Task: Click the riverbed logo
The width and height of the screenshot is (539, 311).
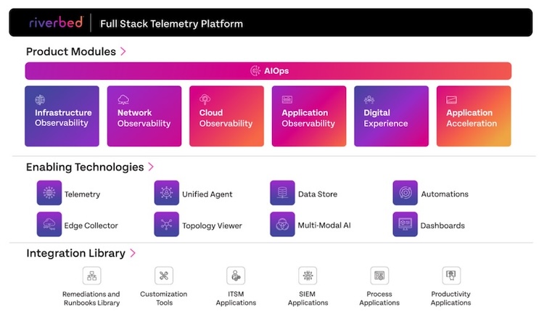Action: [x=56, y=22]
